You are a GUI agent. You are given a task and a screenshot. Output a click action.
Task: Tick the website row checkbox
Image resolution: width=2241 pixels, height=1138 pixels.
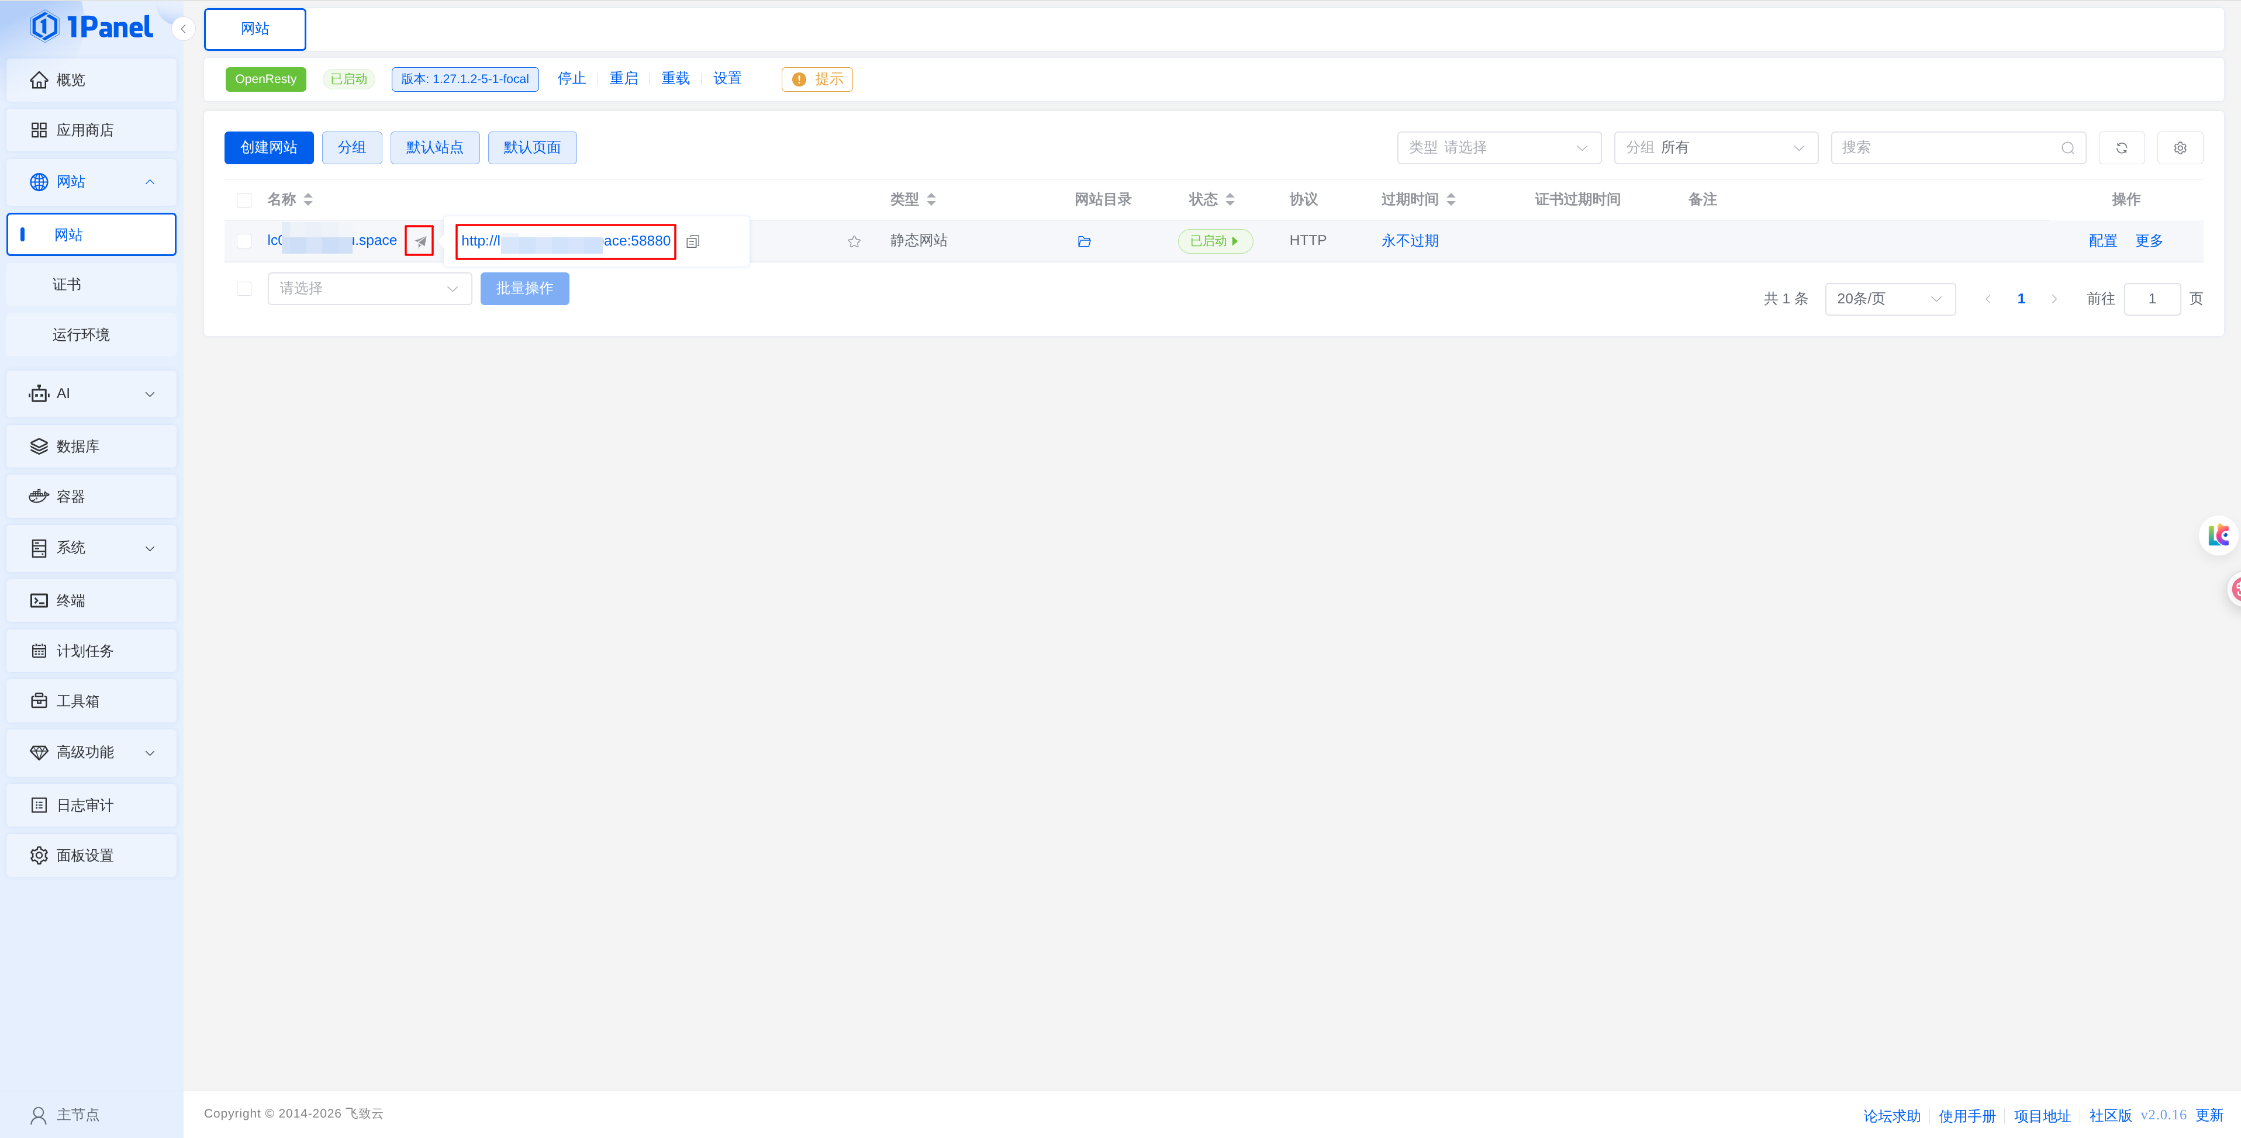click(244, 241)
